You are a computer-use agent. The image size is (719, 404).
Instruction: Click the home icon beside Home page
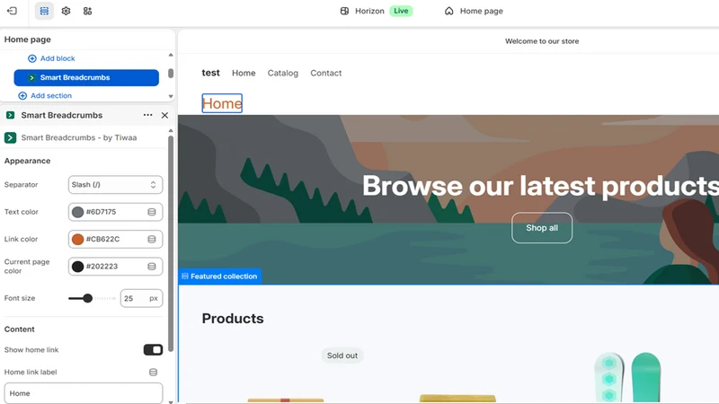click(x=448, y=11)
